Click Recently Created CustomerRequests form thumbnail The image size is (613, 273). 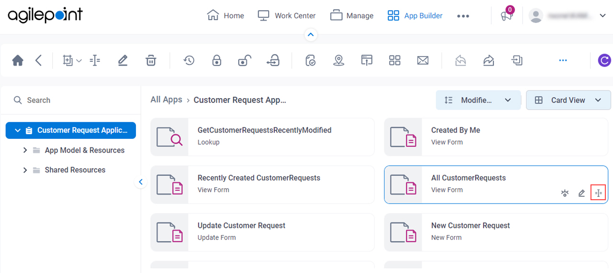tap(170, 185)
